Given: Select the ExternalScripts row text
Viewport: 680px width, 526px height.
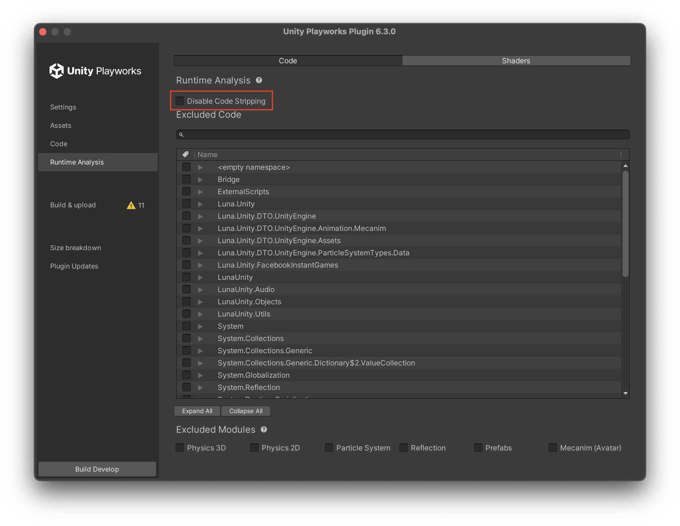Looking at the screenshot, I should (243, 191).
